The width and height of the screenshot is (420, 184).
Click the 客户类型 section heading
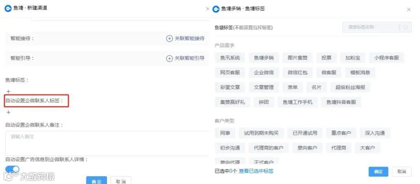point(224,121)
